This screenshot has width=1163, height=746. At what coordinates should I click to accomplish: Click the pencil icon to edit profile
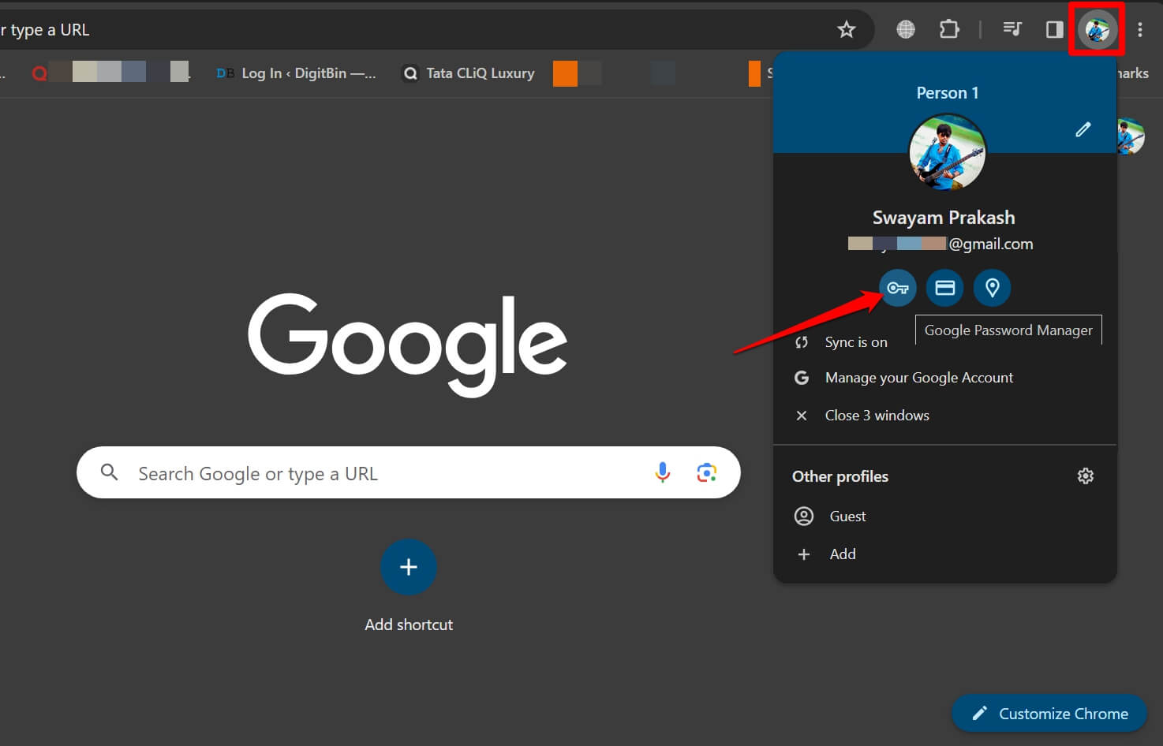[x=1083, y=129]
